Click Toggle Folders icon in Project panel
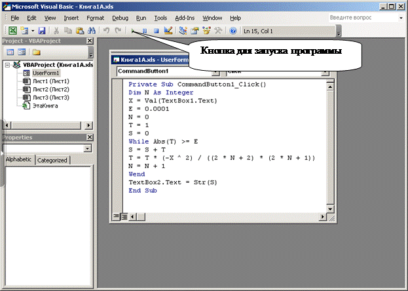 point(37,52)
